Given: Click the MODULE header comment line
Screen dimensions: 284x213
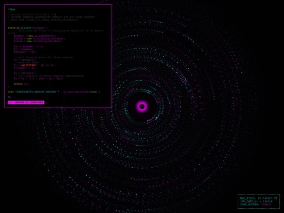Looking at the screenshot, I should tap(32, 15).
